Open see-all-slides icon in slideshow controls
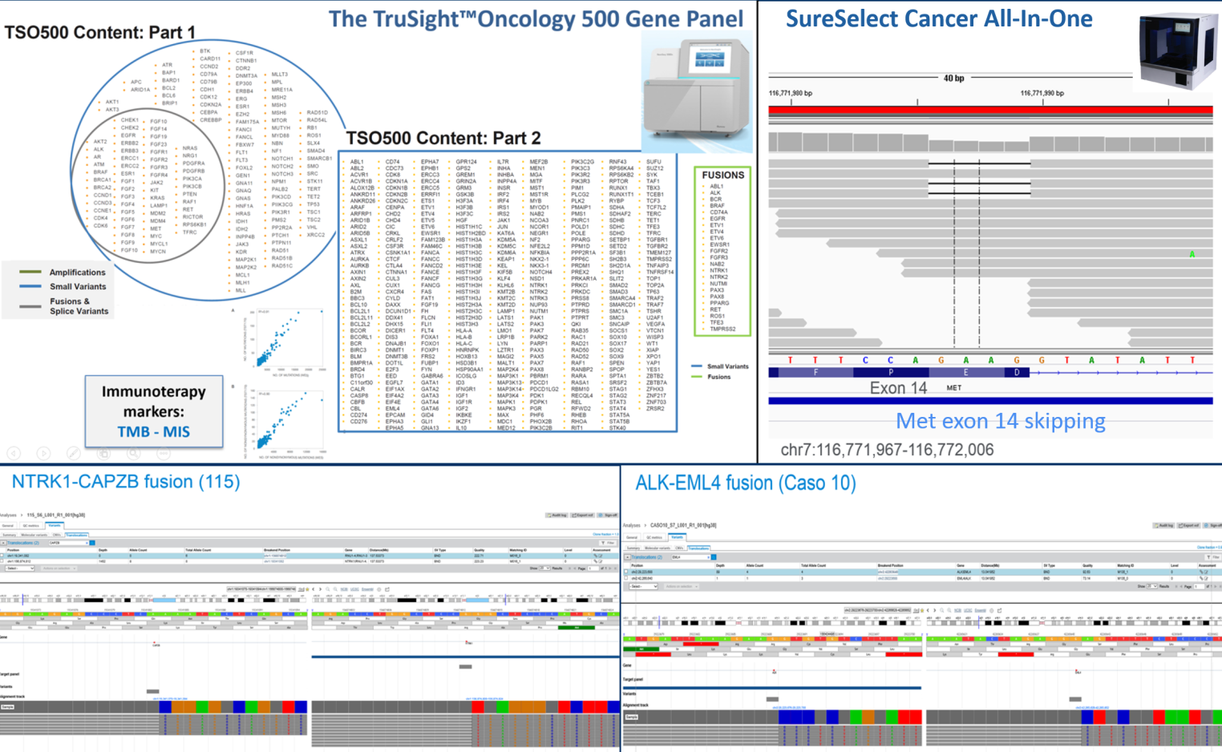 [x=103, y=454]
